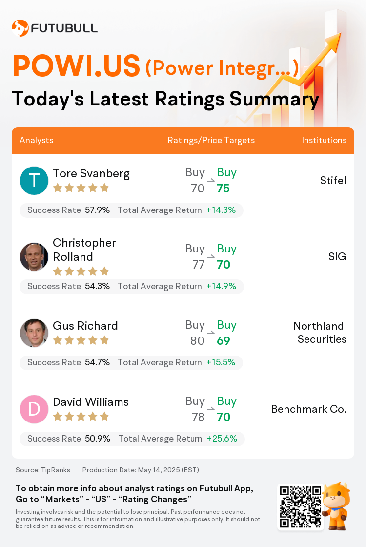Open Gus Richard's profile photo
366x547 pixels.
coord(34,333)
